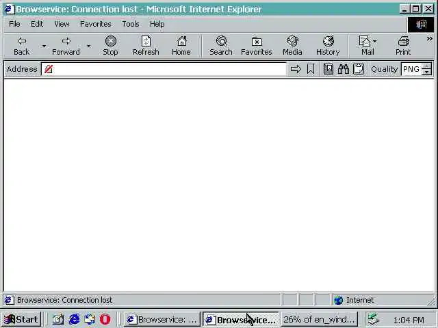Click the system tray network icon
Image resolution: width=438 pixels, height=328 pixels.
374,320
